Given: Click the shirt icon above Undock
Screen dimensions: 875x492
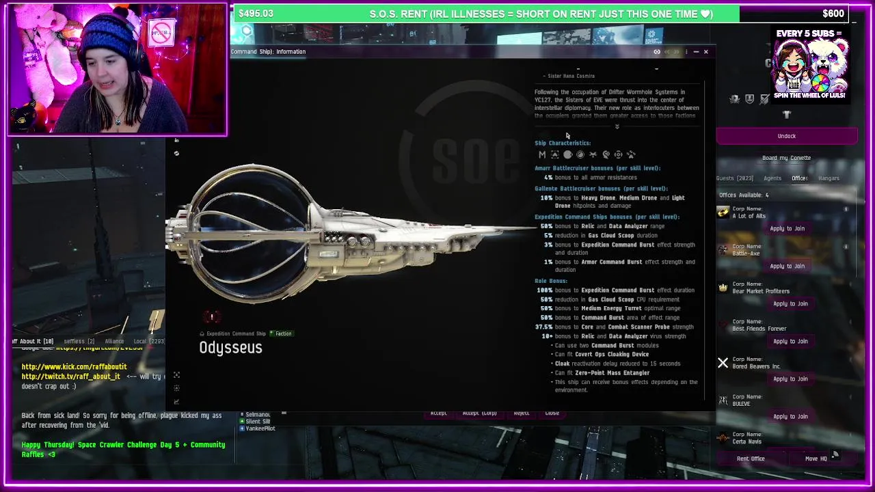Looking at the screenshot, I should (x=787, y=115).
